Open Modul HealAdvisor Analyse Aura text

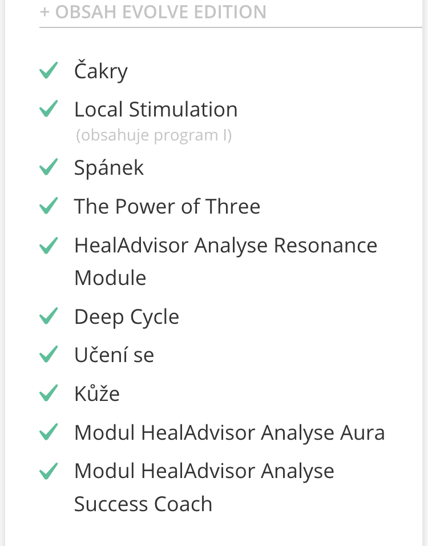[x=229, y=433]
